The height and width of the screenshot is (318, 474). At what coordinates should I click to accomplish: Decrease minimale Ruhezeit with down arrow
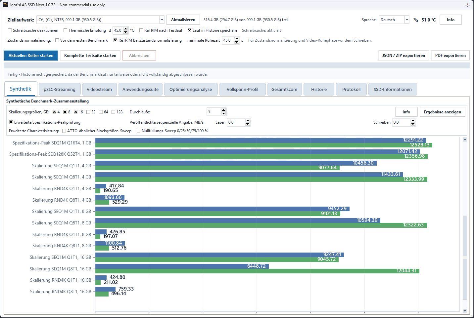coord(237,42)
